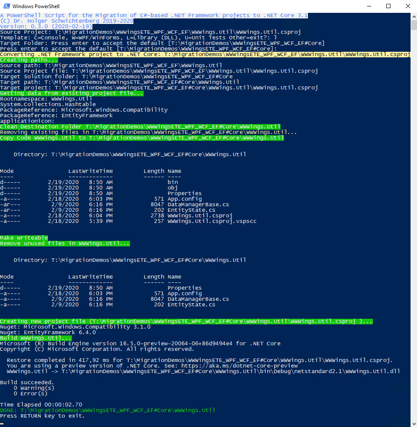
Task: Click the 'Removing existing files in' line
Action: pos(148,132)
